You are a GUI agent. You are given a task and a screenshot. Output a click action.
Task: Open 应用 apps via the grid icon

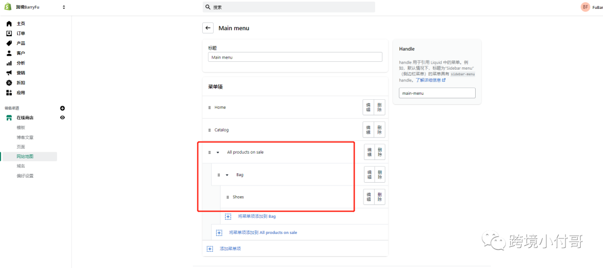pos(9,92)
